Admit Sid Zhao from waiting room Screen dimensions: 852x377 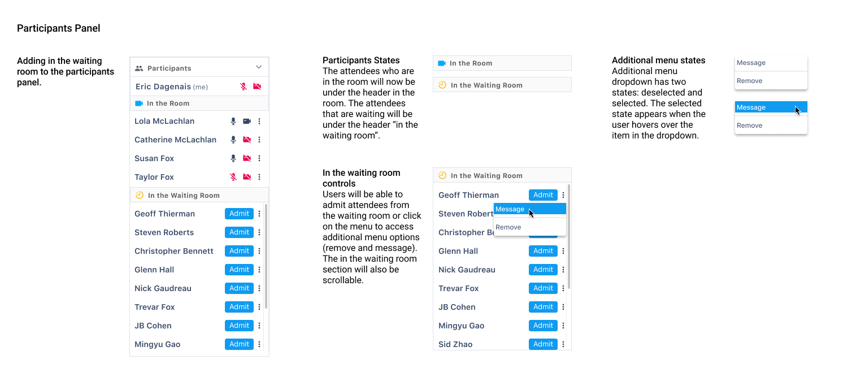point(543,344)
